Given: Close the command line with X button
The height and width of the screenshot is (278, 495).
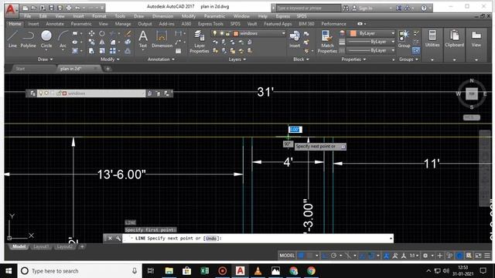Looking at the screenshot, I should pyautogui.click(x=110, y=239).
